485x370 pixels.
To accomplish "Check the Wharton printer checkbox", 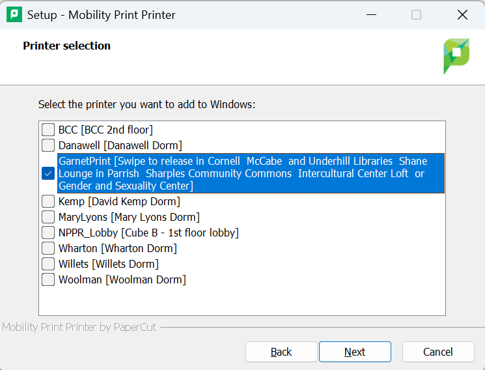I will pos(48,248).
